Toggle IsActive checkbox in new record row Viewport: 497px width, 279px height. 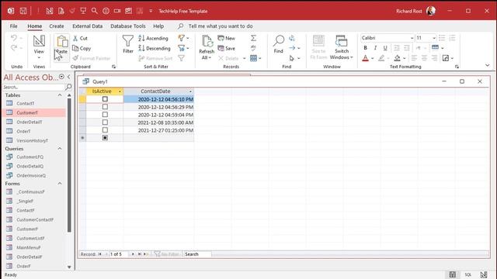105,138
